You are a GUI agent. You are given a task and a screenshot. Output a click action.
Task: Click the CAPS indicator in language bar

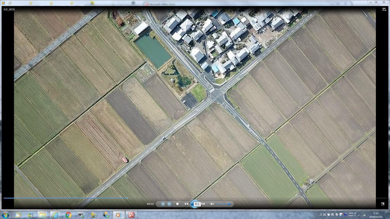[x=351, y=213]
